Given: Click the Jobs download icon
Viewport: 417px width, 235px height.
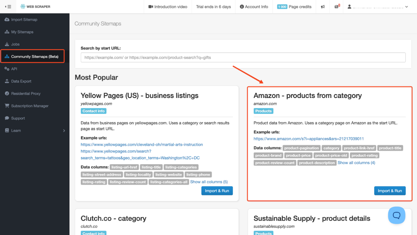Looking at the screenshot, I should coord(7,44).
